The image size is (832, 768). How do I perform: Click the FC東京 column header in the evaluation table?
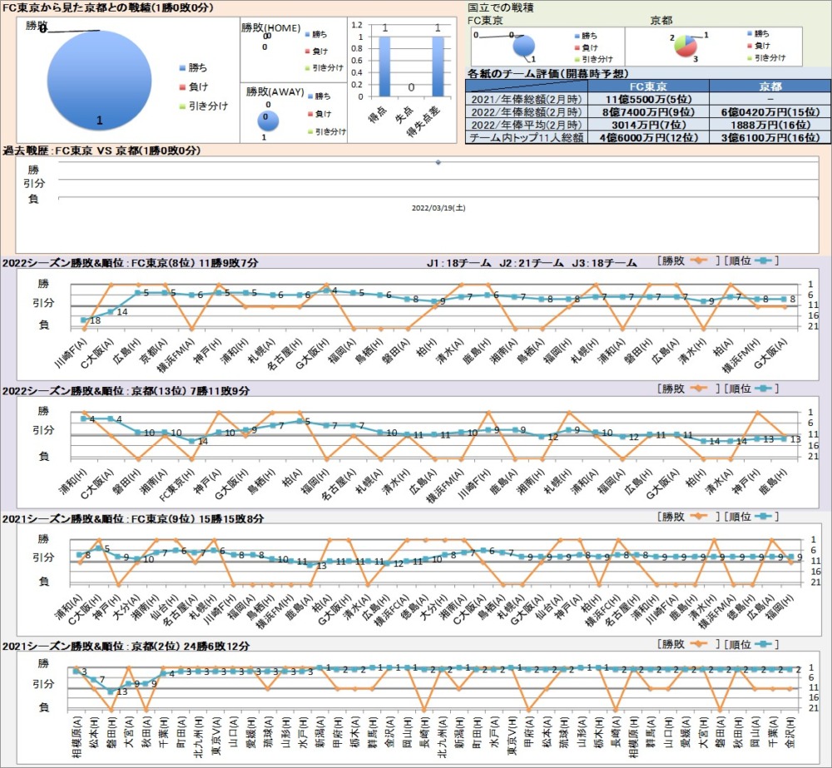click(x=648, y=86)
